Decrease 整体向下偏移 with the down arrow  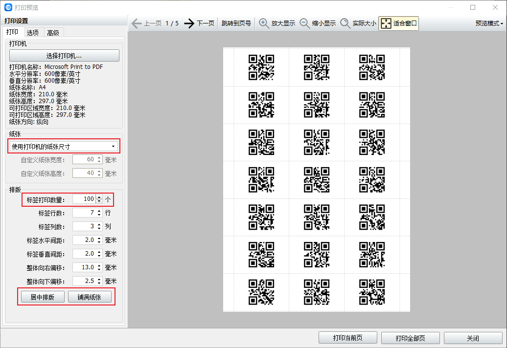point(99,283)
